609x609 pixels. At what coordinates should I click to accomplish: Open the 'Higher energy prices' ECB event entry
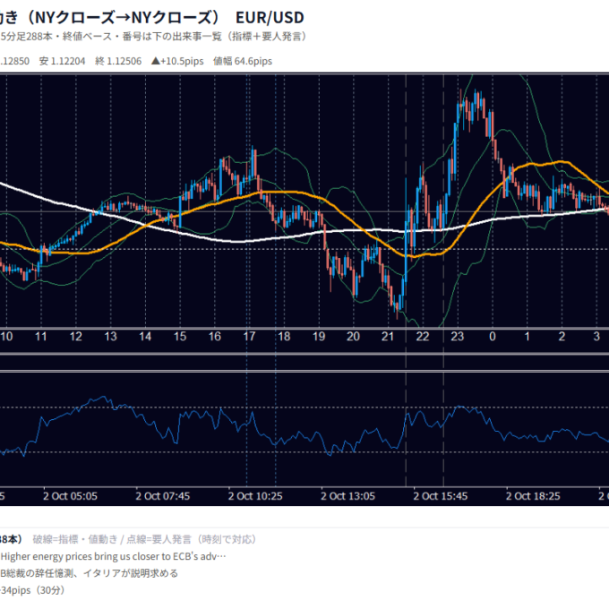113,556
